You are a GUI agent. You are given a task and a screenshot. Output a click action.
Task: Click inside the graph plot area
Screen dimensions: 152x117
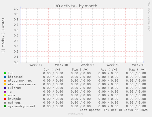click(82, 35)
